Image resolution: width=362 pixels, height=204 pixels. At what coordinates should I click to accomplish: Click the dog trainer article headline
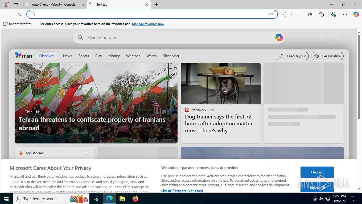click(x=219, y=124)
